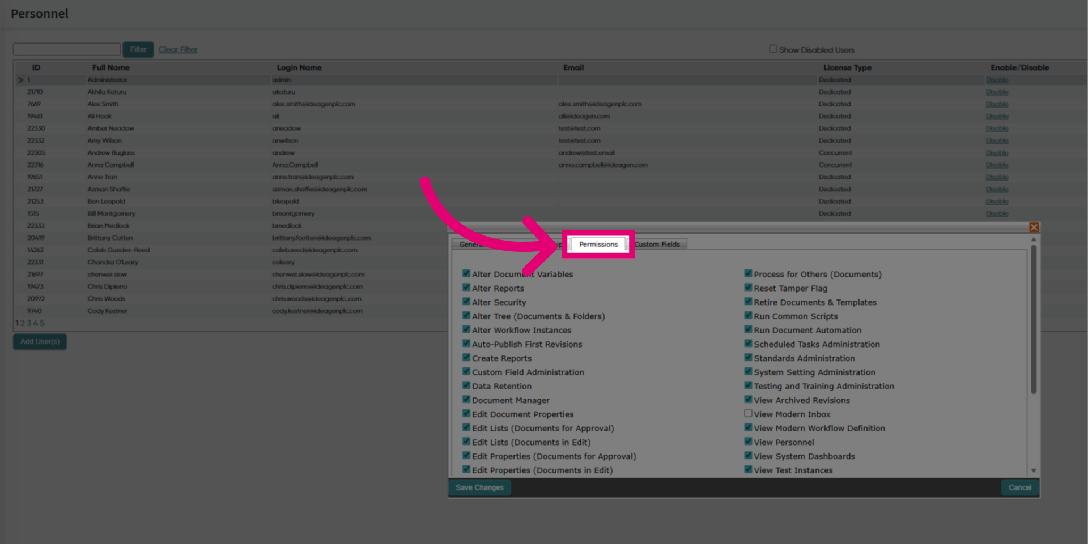Viewport: 1088px width, 544px height.
Task: Enable View Modern Inbox permission
Action: pyautogui.click(x=748, y=413)
